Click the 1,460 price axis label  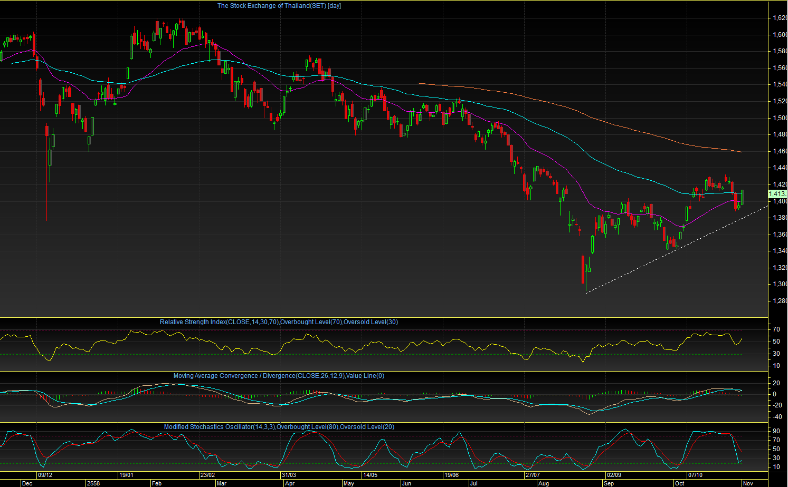pyautogui.click(x=780, y=151)
